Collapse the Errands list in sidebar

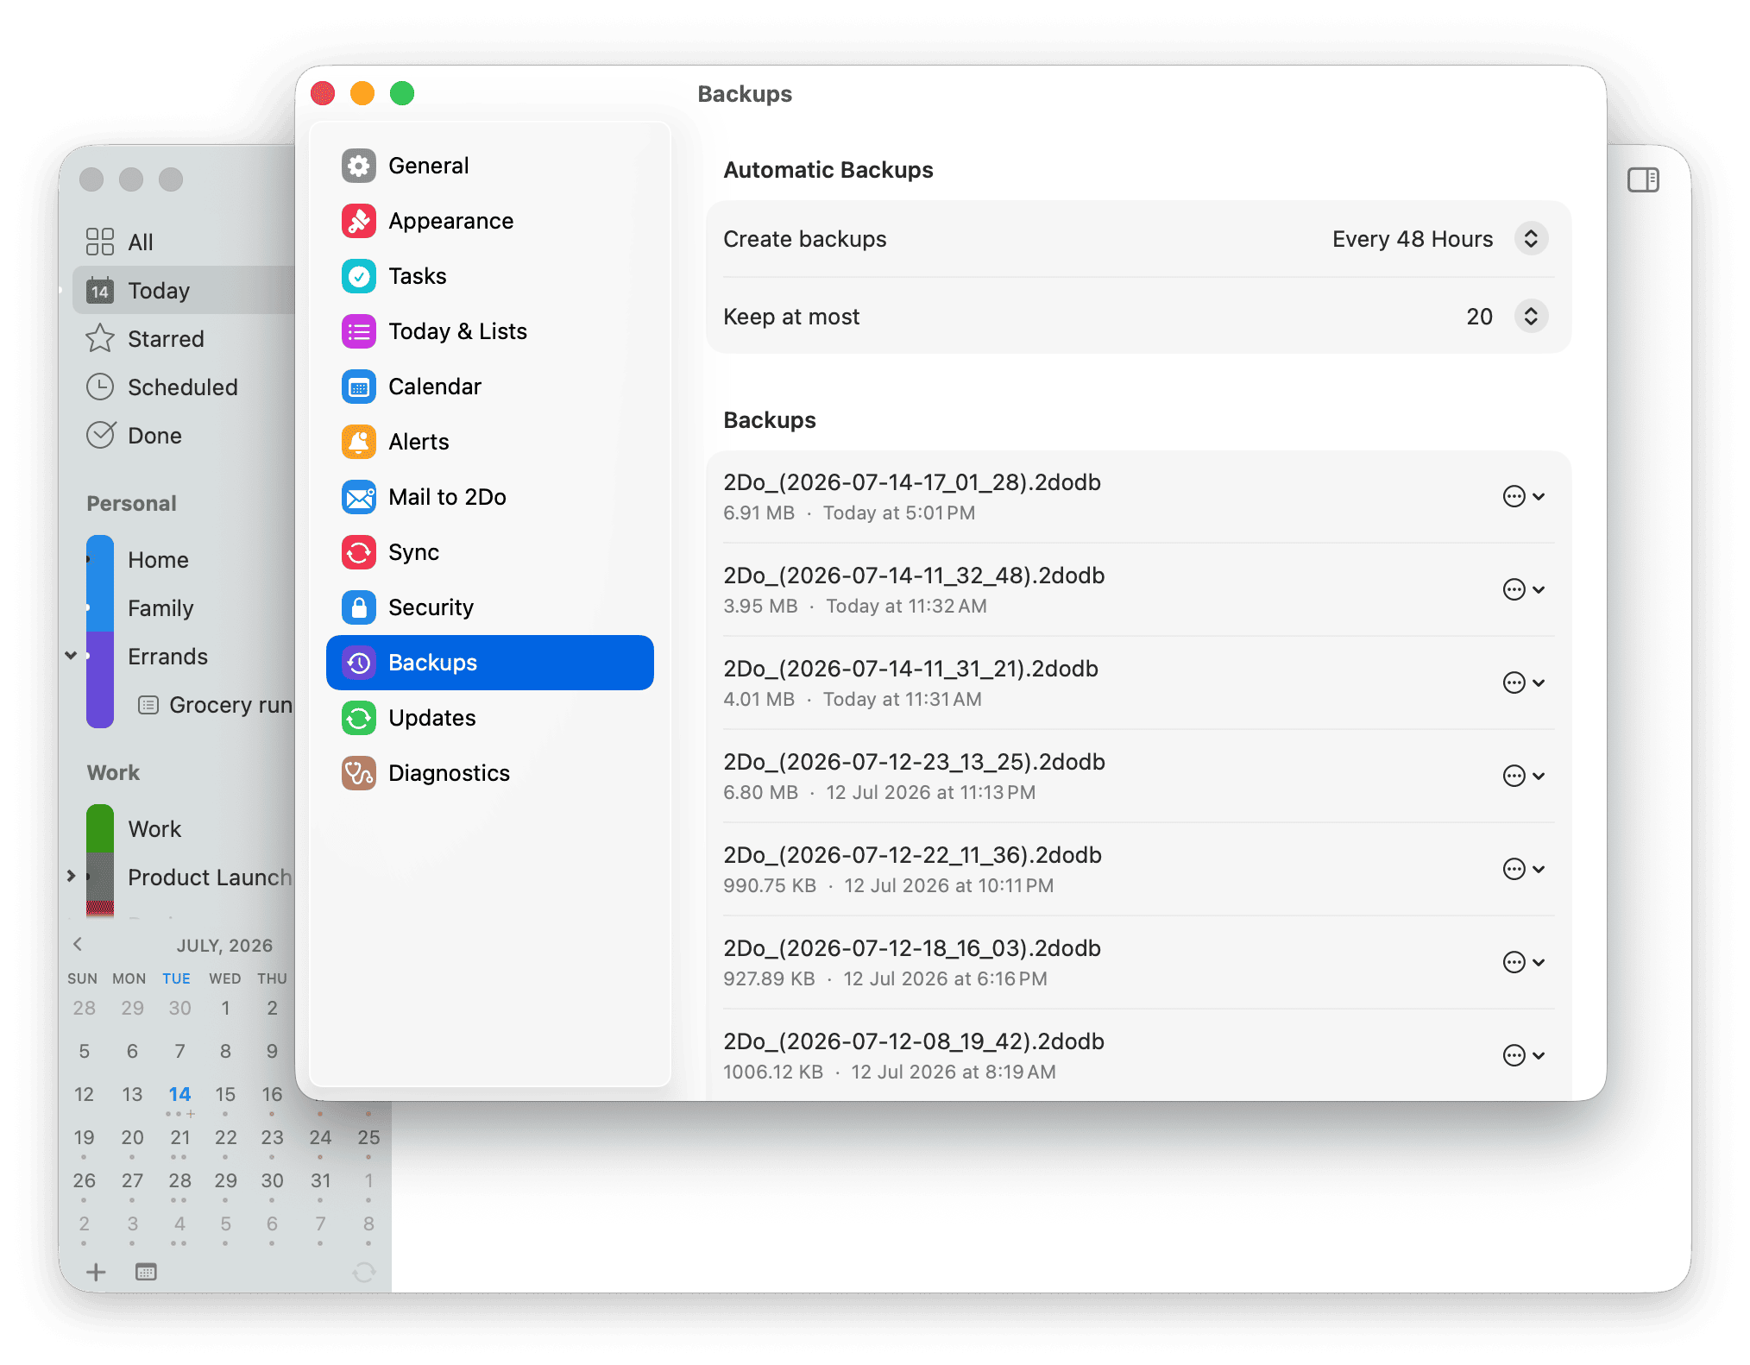point(71,656)
